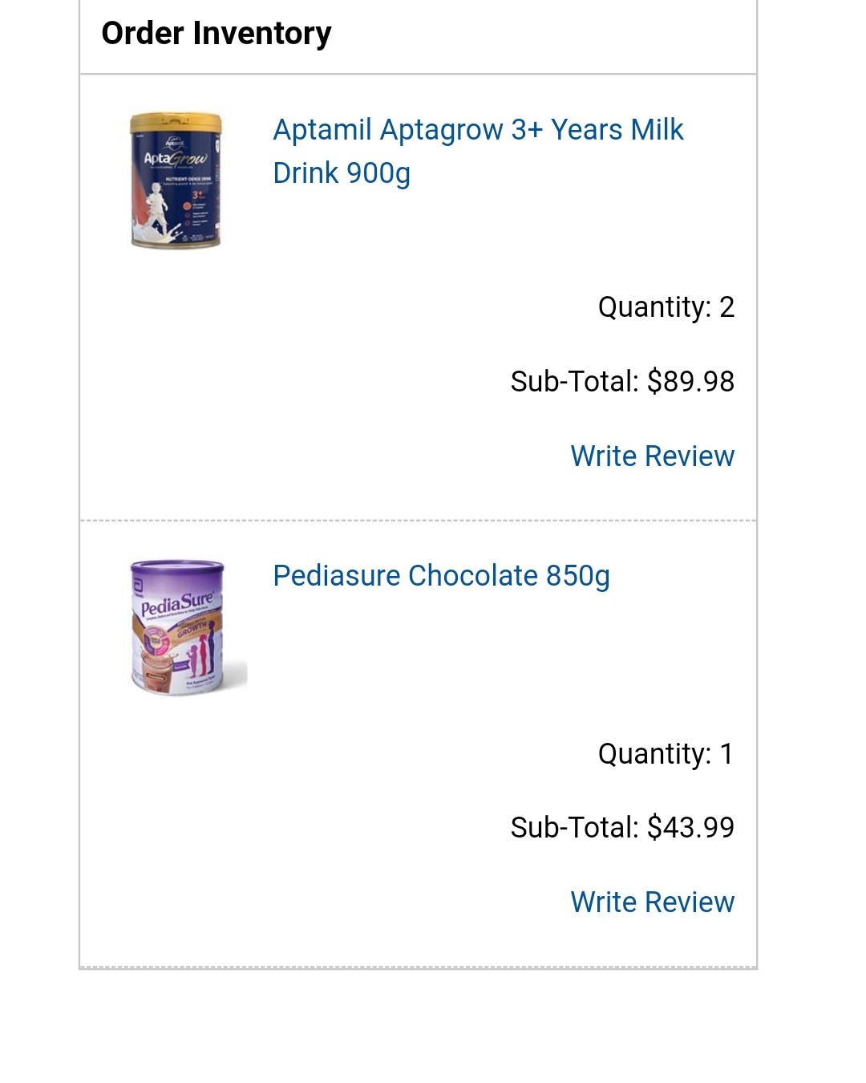Click the Quantity: 1 text
The height and width of the screenshot is (1083, 866).
click(x=666, y=753)
